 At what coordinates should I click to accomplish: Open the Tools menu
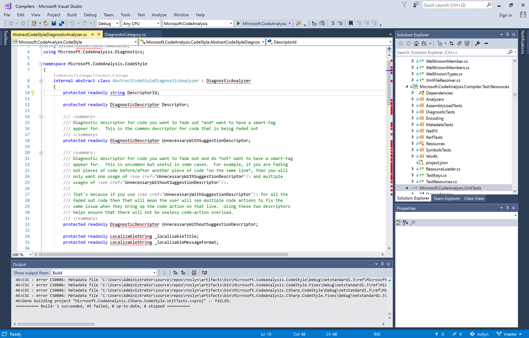(x=125, y=15)
